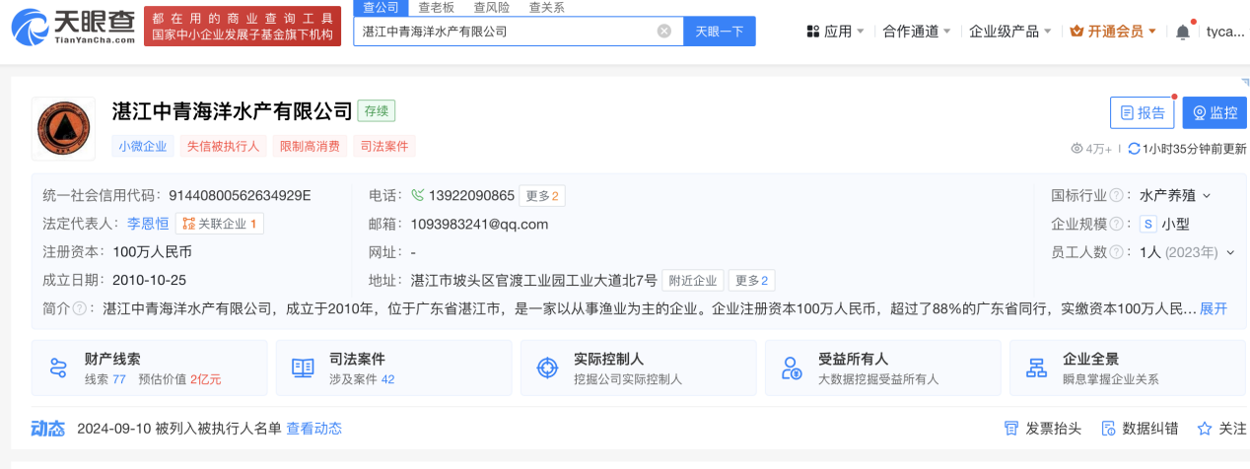
Task: Click the refresh icon near 1小时35分钟前更新
Action: (1134, 149)
